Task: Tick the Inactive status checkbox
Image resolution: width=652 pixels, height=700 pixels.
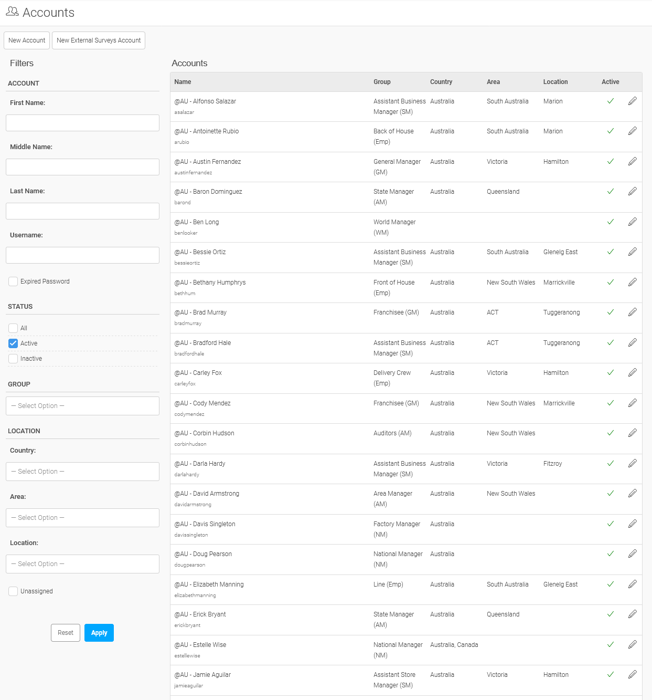Action: (13, 359)
